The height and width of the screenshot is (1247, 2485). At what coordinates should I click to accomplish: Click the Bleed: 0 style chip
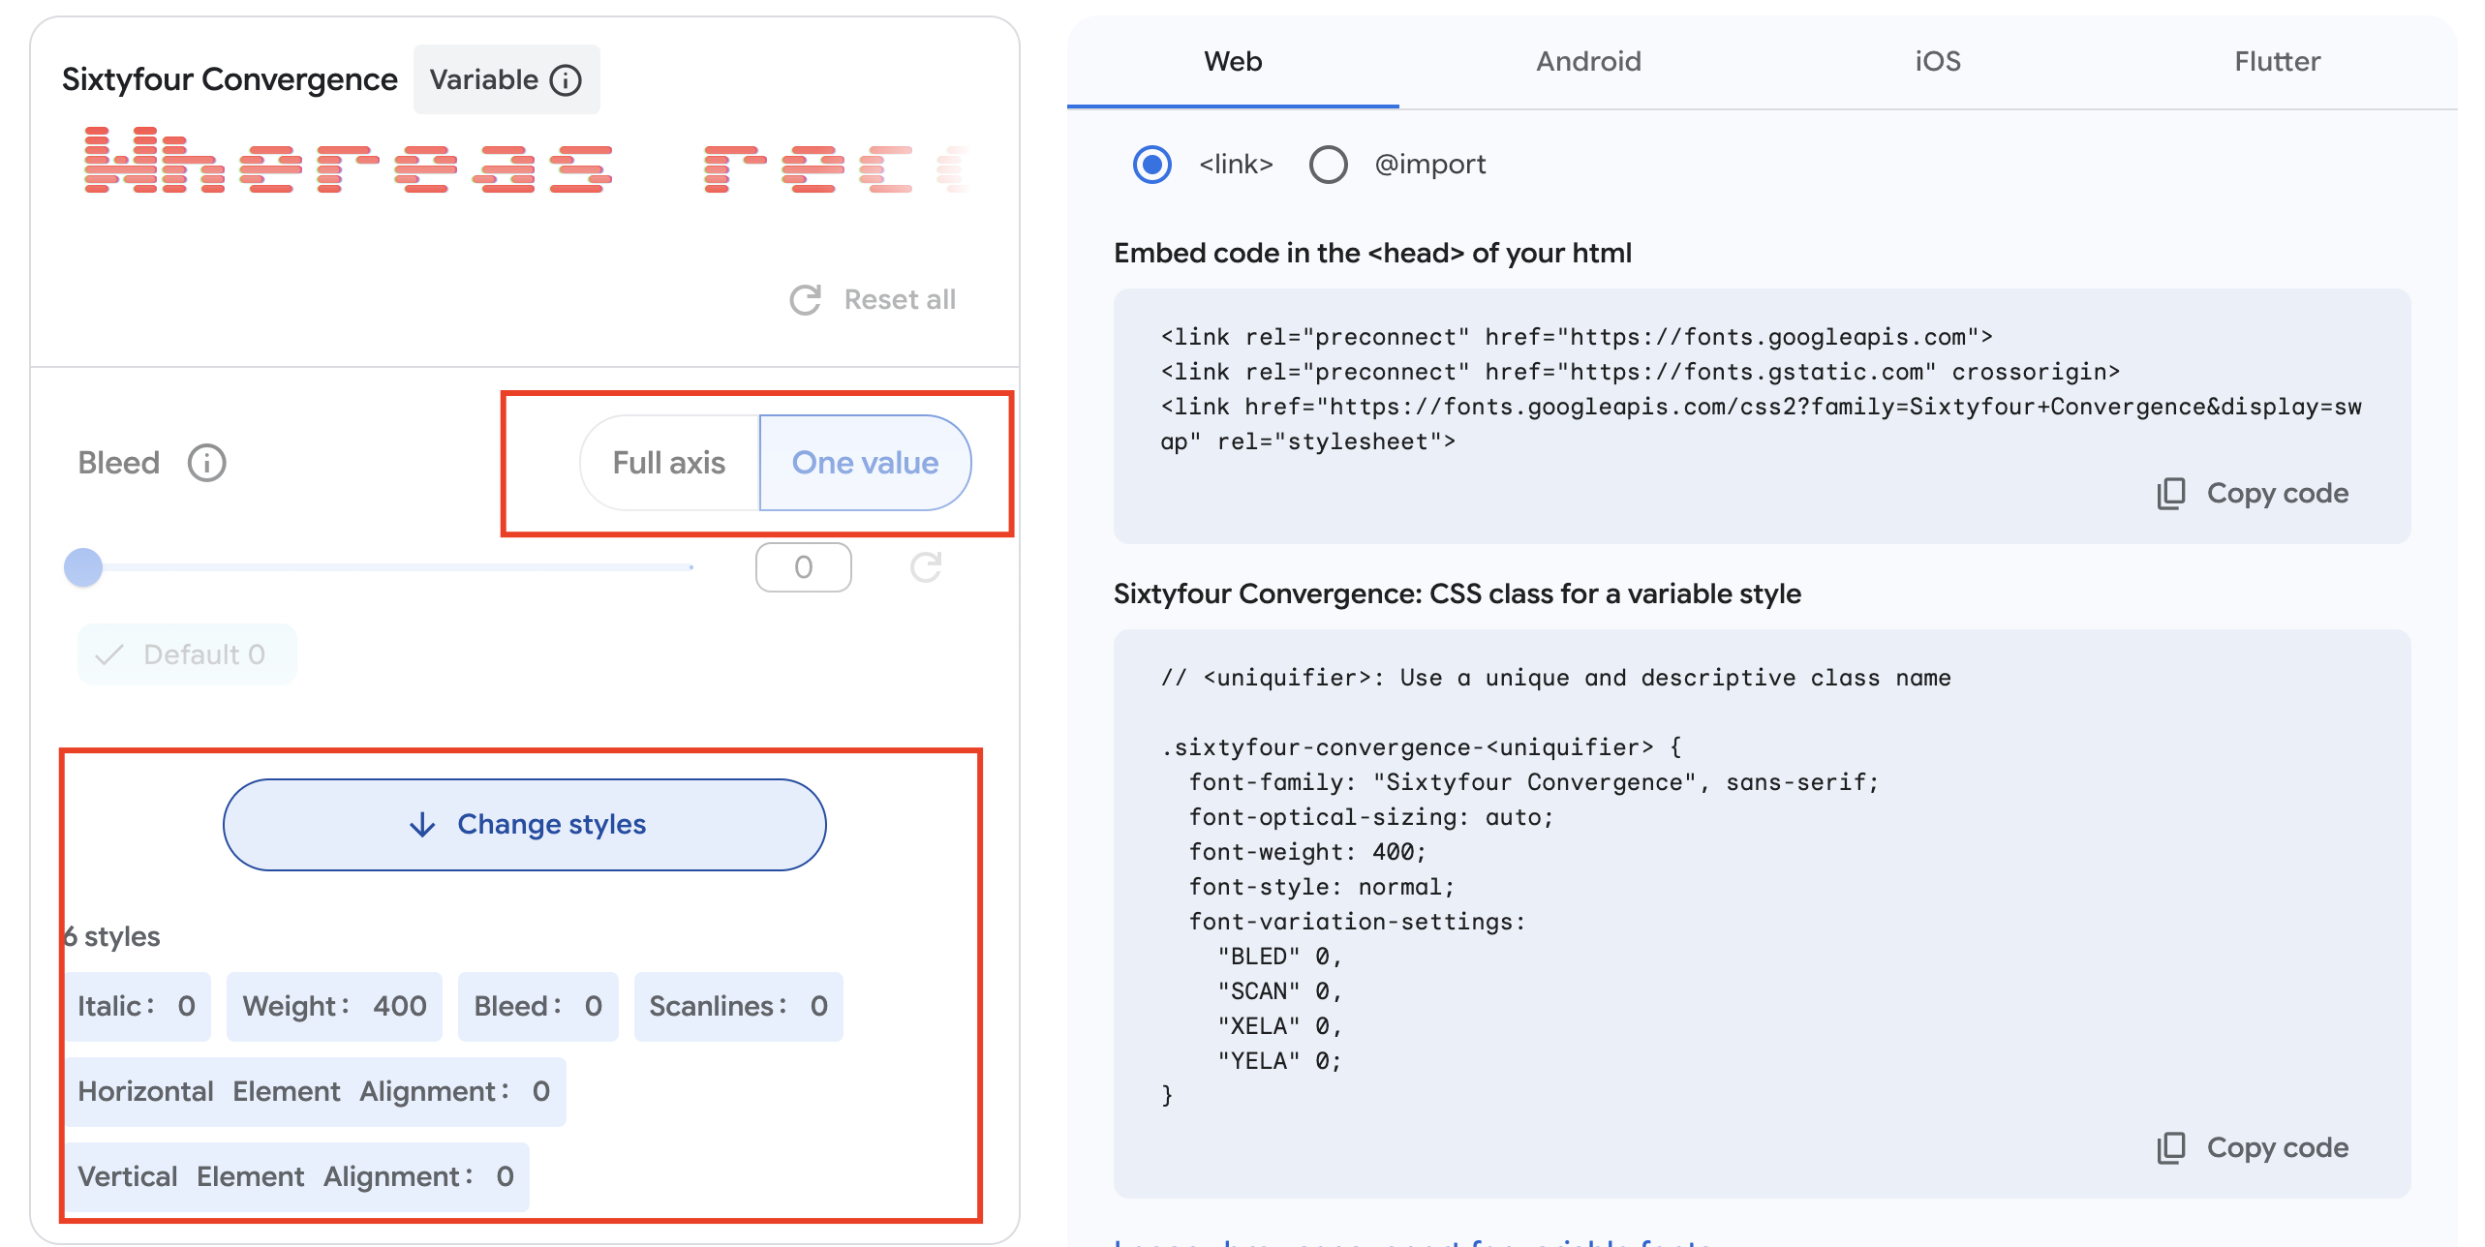coord(537,1007)
